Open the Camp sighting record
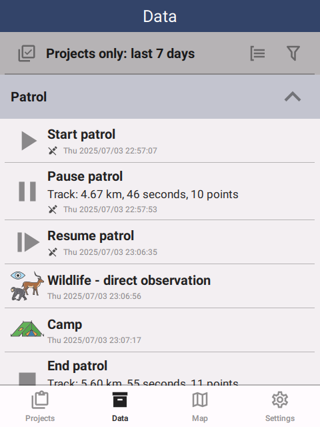 (x=160, y=330)
